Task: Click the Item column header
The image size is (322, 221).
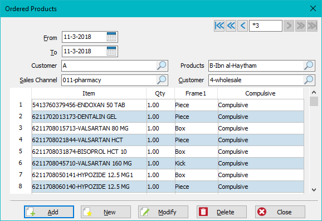Action: [89, 93]
